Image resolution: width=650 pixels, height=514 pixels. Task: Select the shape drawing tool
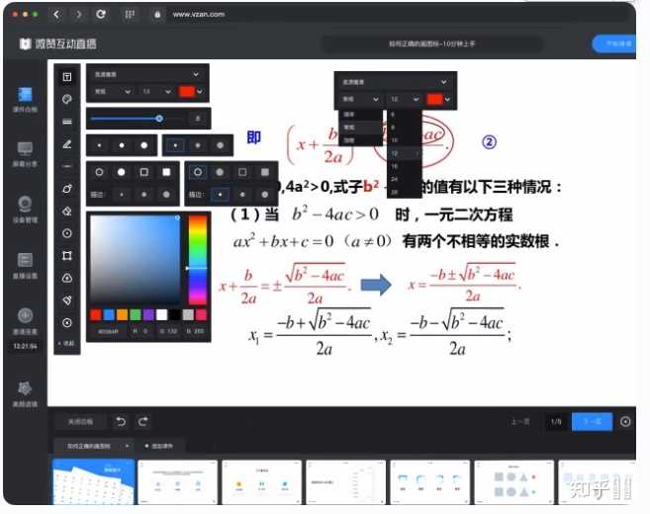point(66,189)
